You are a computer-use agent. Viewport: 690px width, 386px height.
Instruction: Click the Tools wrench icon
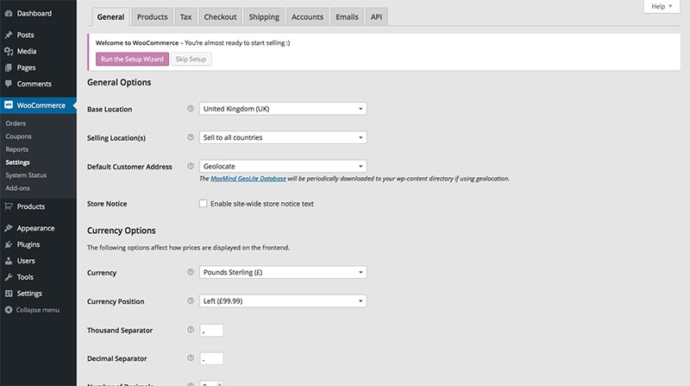click(x=9, y=276)
